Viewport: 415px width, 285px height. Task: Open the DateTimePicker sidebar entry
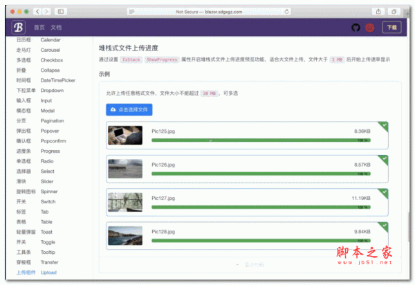coord(57,80)
